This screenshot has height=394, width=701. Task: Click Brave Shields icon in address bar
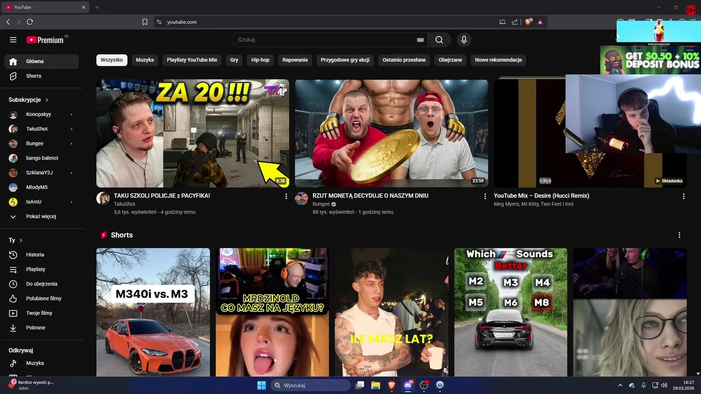pos(528,22)
